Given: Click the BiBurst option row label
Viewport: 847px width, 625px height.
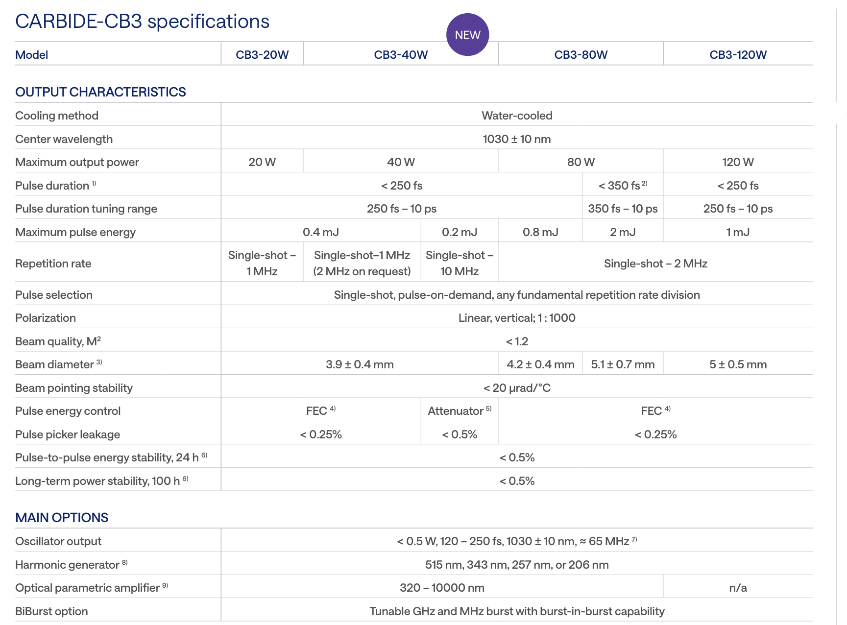Looking at the screenshot, I should click(51, 611).
